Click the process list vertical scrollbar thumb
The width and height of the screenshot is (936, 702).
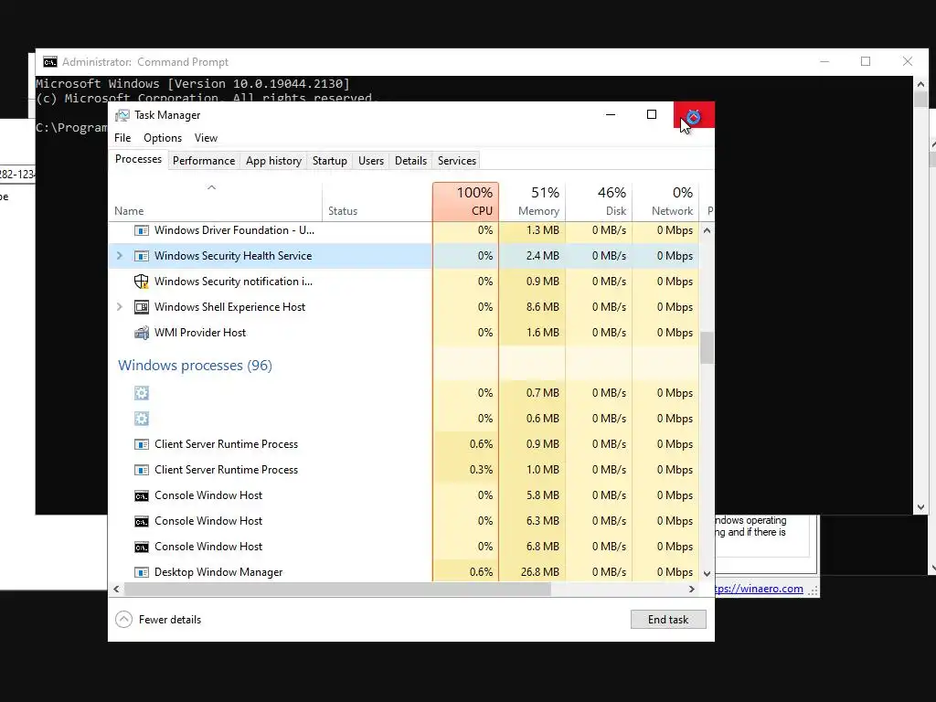[x=707, y=347]
